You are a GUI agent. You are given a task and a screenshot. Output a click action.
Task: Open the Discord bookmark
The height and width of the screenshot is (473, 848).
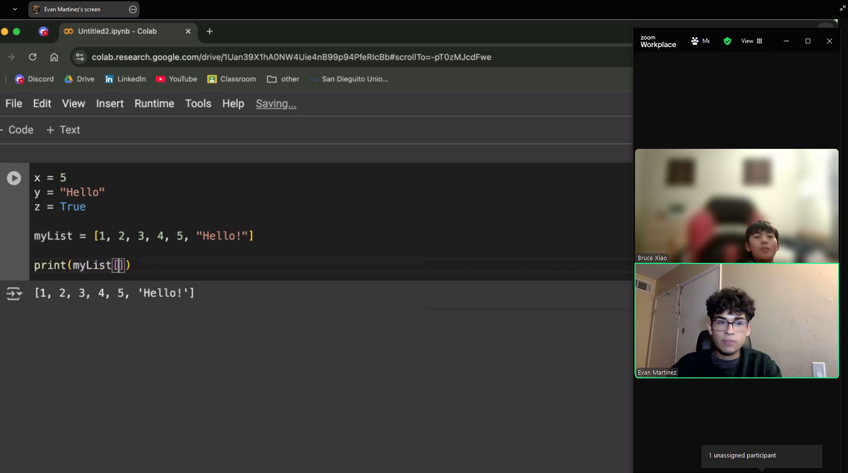tap(34, 79)
